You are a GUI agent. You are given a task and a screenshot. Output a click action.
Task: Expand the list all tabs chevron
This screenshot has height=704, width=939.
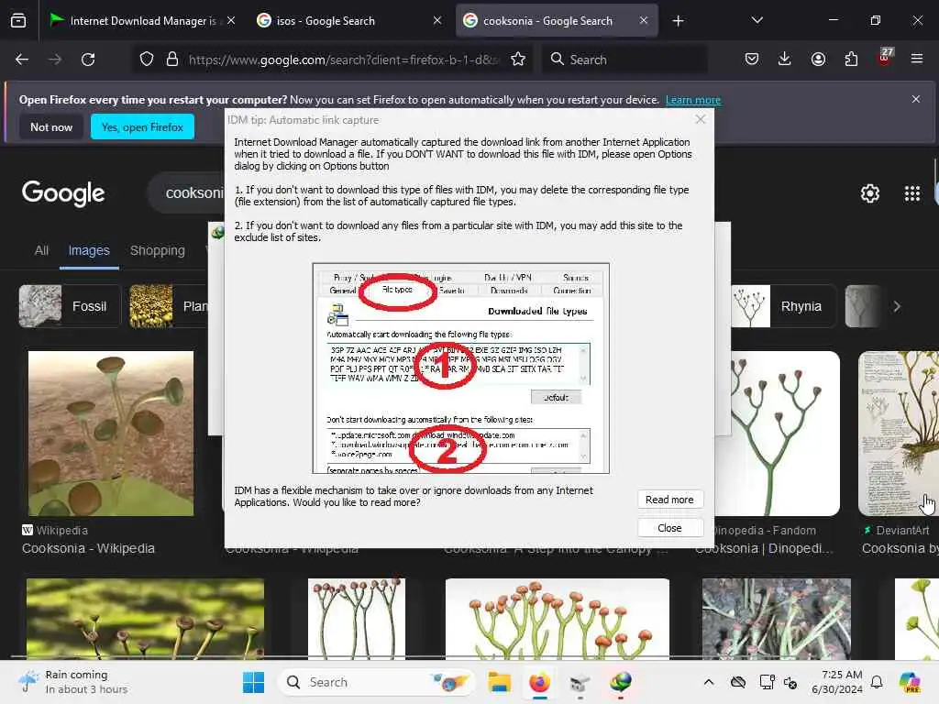[x=757, y=20]
